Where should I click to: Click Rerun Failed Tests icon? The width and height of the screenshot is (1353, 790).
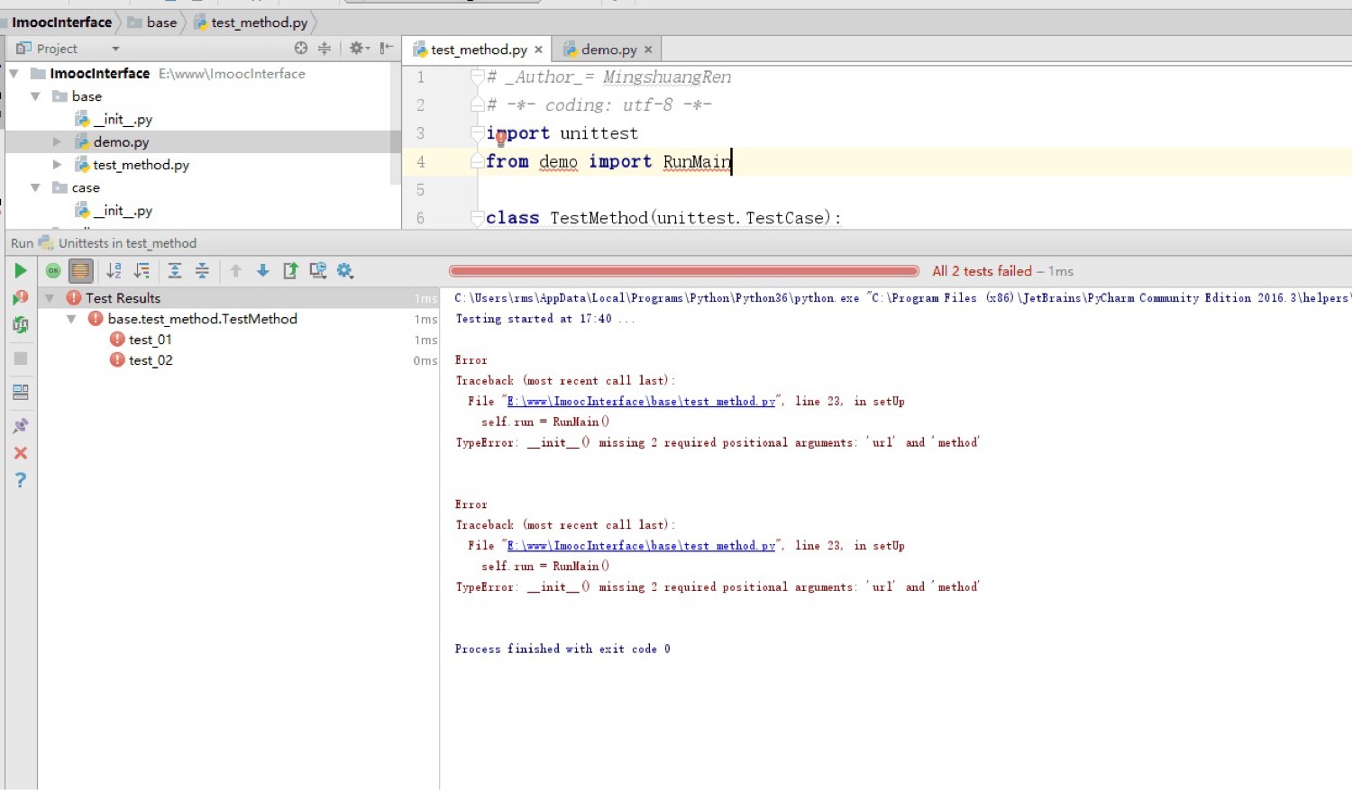[x=20, y=298]
